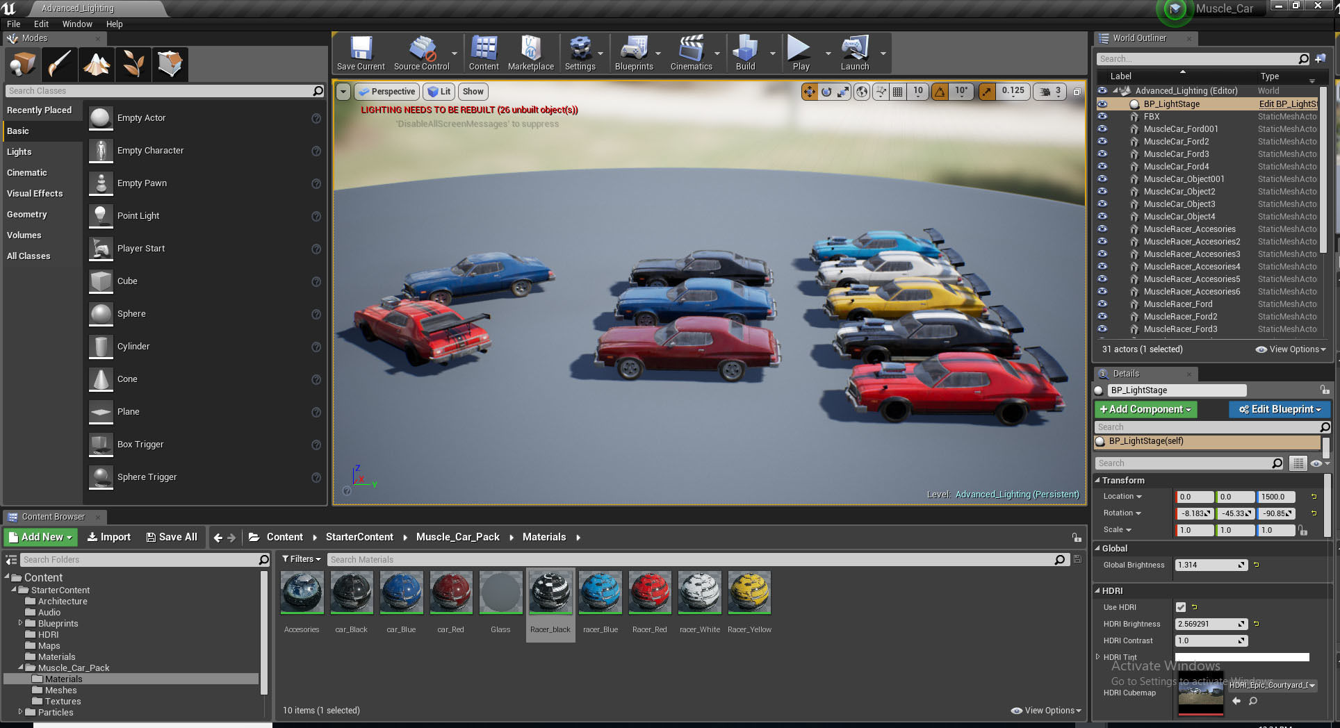This screenshot has width=1340, height=728.
Task: Toggle rotation snapping triangle icon
Action: click(940, 91)
